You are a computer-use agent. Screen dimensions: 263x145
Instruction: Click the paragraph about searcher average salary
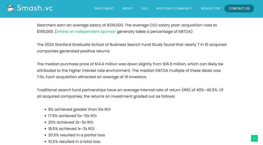tap(127, 28)
